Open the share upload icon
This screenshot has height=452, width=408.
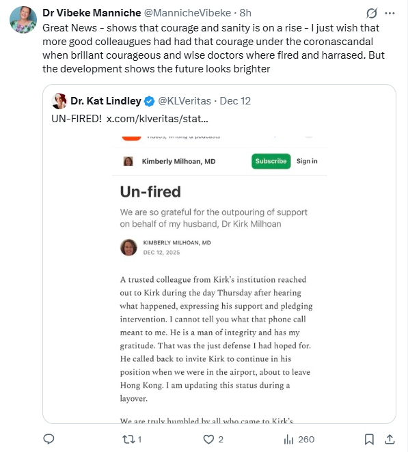(x=390, y=439)
